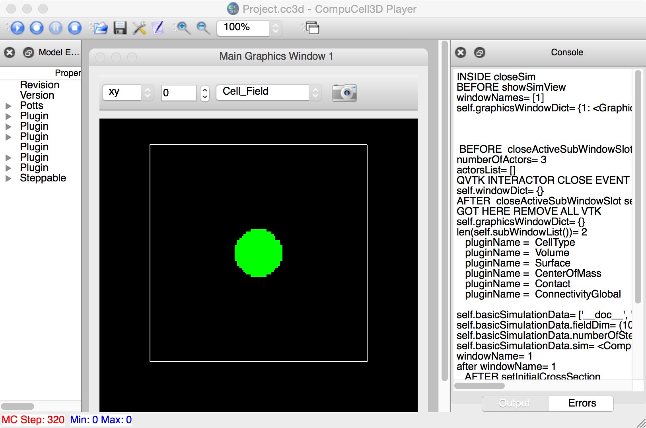The height and width of the screenshot is (428, 646).
Task: Click the cross-section value field showing 0
Action: pyautogui.click(x=179, y=93)
